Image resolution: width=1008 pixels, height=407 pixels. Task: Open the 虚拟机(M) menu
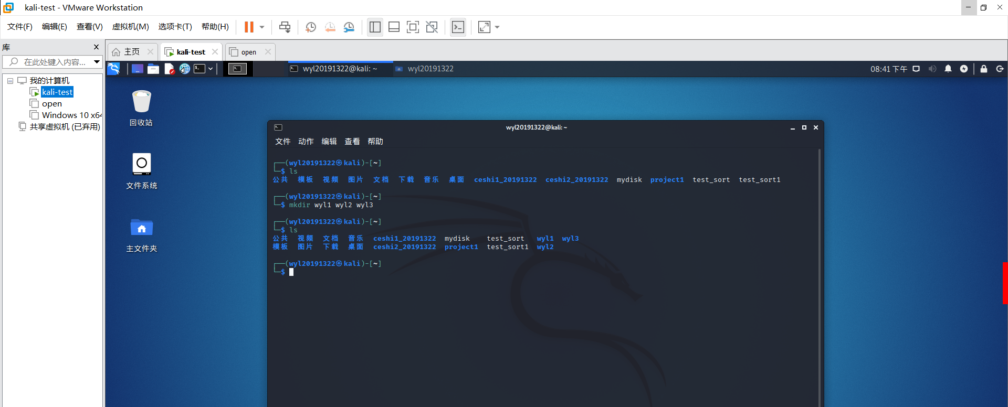click(131, 27)
